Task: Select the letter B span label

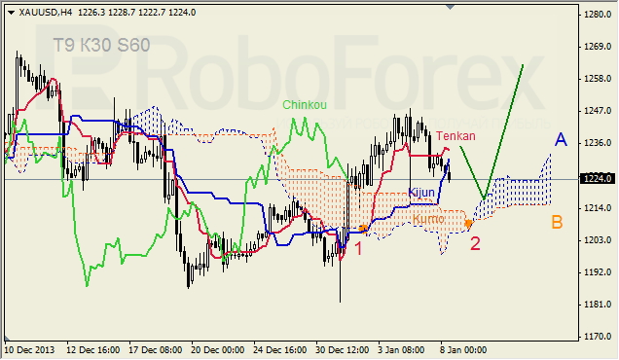Action: pyautogui.click(x=557, y=223)
